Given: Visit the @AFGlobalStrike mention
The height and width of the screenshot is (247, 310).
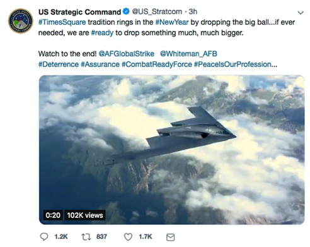Looking at the screenshot, I should 126,54.
